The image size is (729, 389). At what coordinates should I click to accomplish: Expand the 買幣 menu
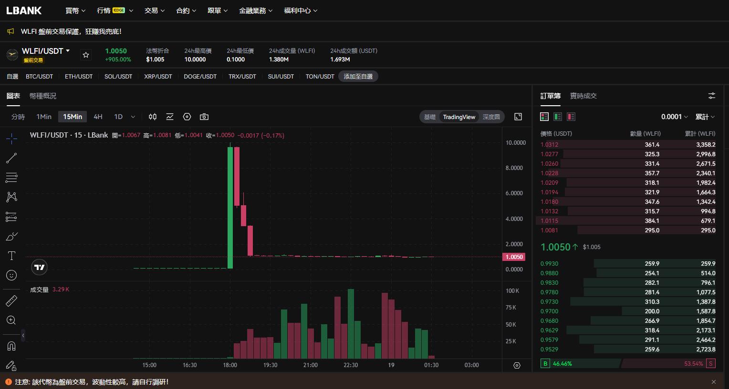pos(75,10)
